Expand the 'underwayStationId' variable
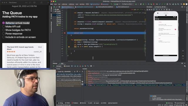The width and height of the screenshot is (188, 106). coord(85,73)
